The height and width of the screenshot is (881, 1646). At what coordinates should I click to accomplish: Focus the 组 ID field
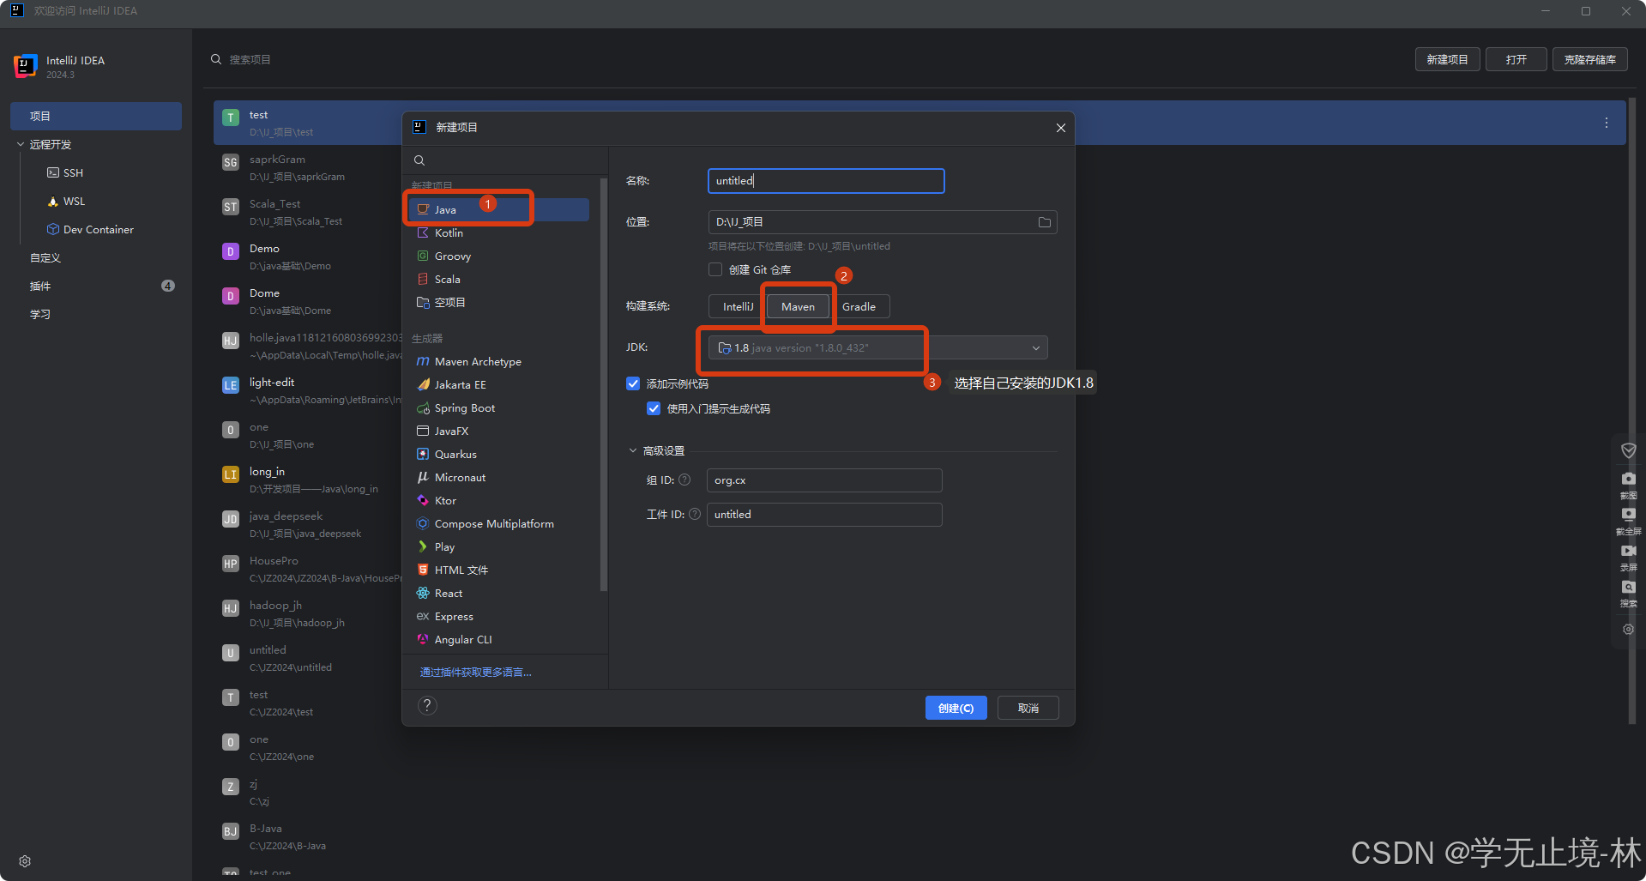pyautogui.click(x=824, y=480)
